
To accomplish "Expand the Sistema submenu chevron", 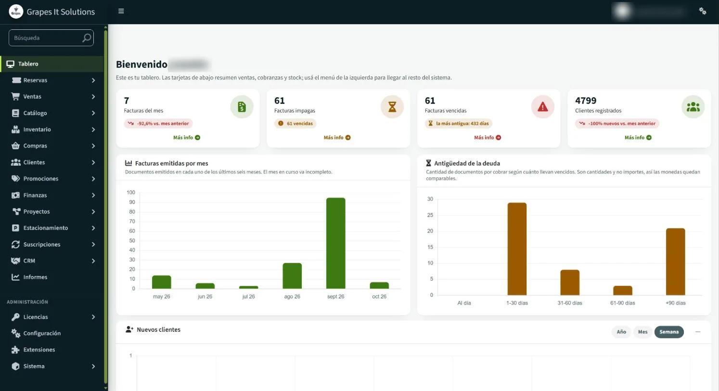I will [93, 366].
